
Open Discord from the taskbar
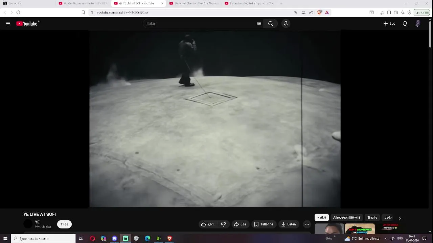pos(114,239)
